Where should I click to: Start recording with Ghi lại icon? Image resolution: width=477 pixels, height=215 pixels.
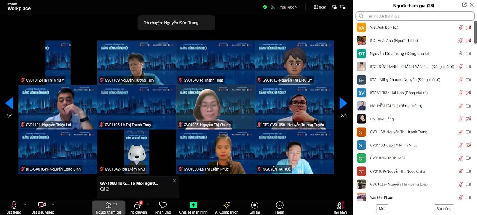coord(255,205)
